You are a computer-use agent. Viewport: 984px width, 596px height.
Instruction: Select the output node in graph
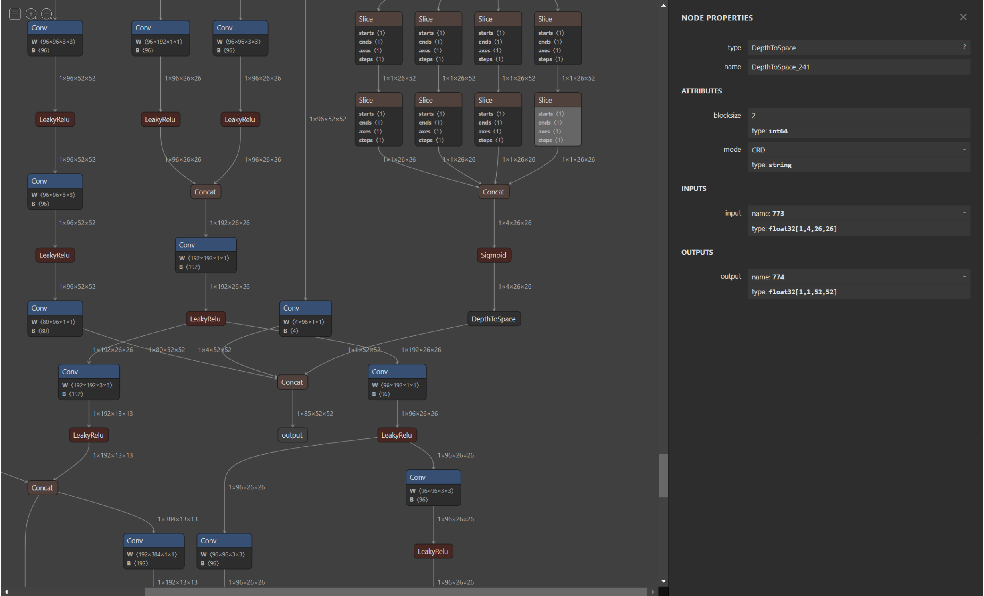coord(292,435)
